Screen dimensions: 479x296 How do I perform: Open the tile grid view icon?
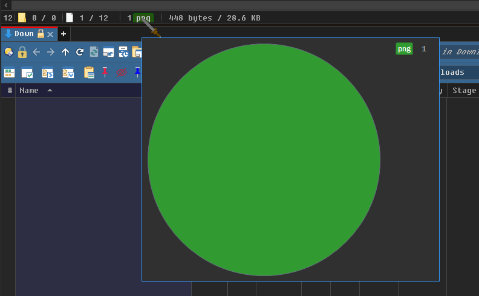[10, 73]
